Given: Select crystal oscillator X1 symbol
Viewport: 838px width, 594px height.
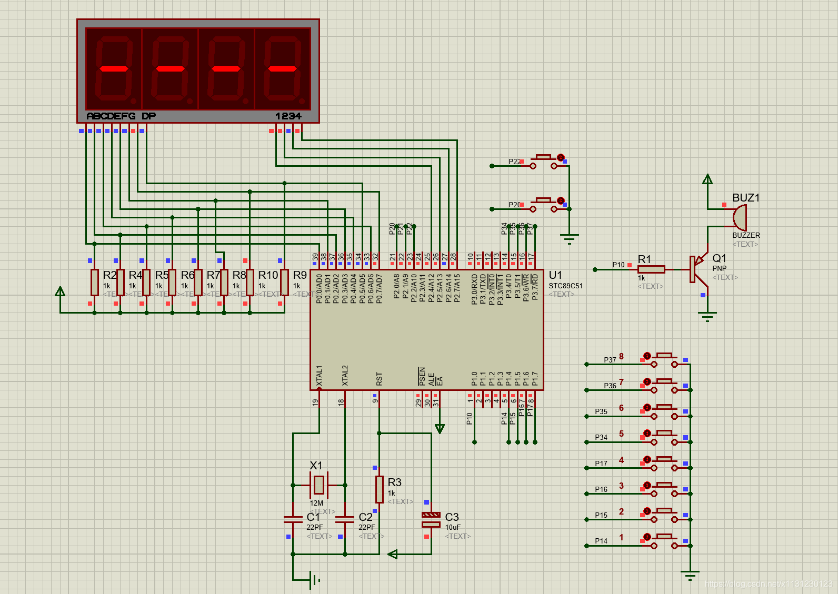Looking at the screenshot, I should tap(318, 485).
